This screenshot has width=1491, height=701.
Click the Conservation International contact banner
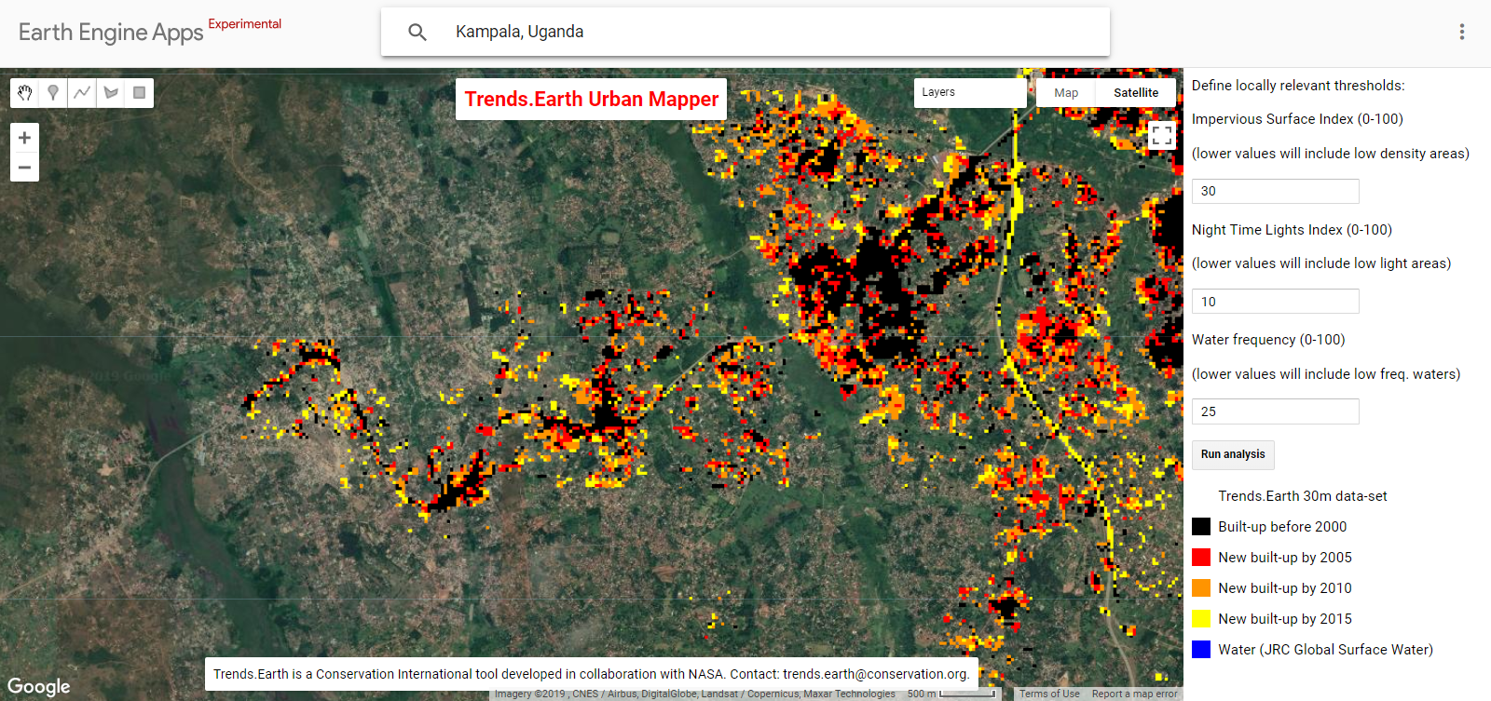pos(592,674)
